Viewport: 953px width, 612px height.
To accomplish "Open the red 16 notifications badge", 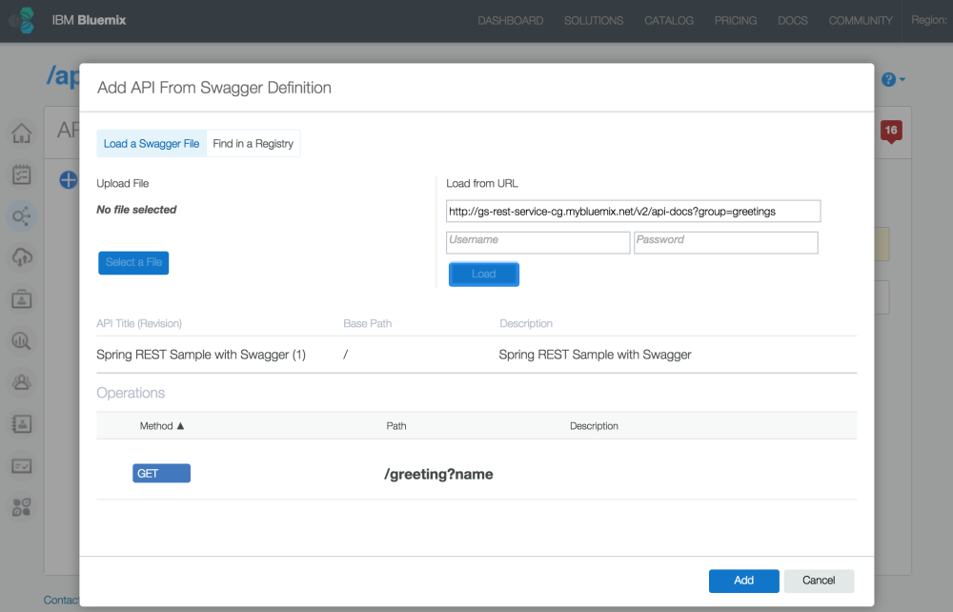I will pyautogui.click(x=891, y=131).
